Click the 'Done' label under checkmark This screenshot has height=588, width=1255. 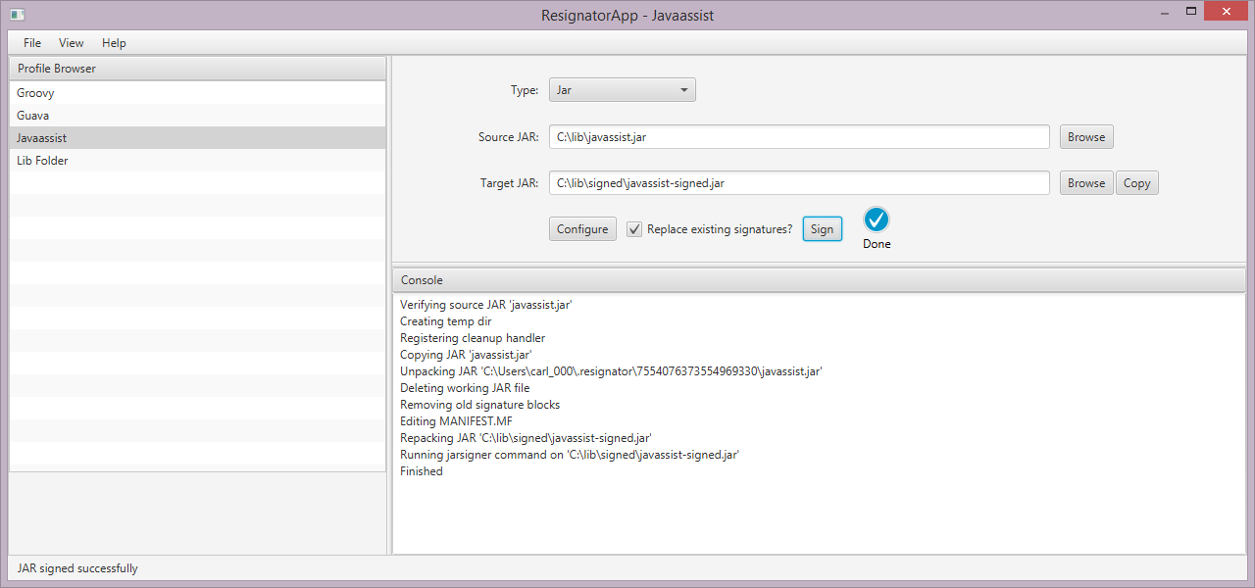pos(877,244)
